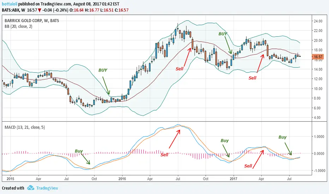Click the close value "C:16.57"
Image resolution: width=329 pixels, height=194 pixels.
(121, 10)
